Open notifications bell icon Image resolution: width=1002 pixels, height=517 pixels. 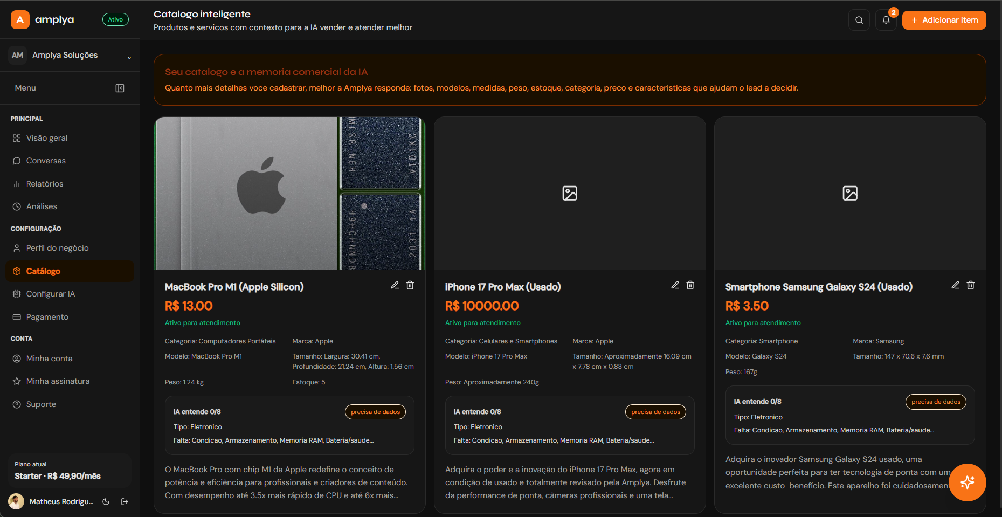[x=886, y=20]
